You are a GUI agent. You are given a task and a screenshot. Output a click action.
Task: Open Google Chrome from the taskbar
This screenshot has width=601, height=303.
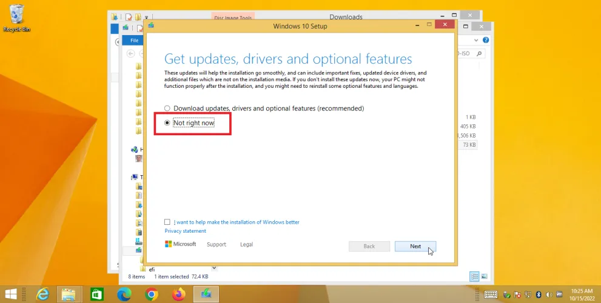coord(152,294)
